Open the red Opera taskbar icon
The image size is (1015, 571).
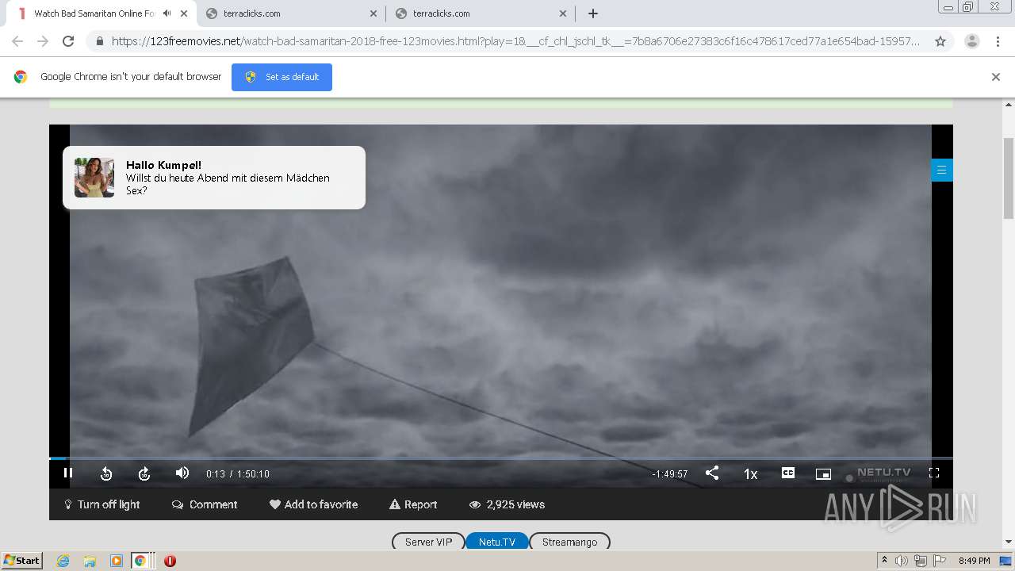pyautogui.click(x=170, y=561)
